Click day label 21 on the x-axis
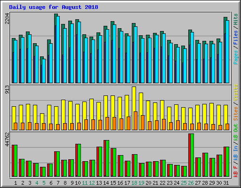The height and width of the screenshot is (188, 241). pos(155,183)
